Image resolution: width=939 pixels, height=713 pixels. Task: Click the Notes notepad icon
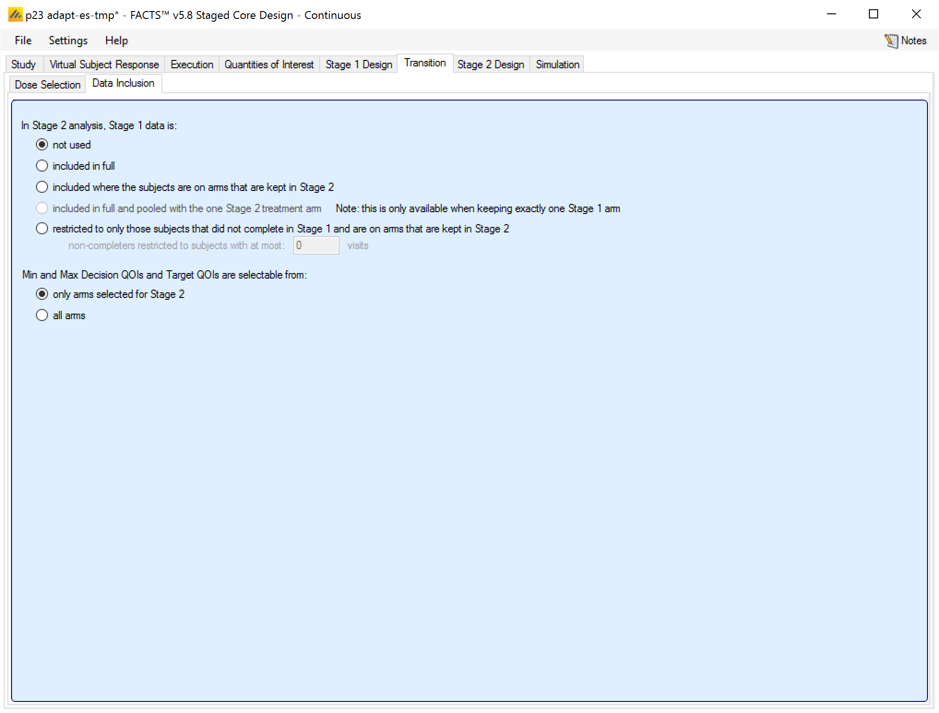click(891, 41)
